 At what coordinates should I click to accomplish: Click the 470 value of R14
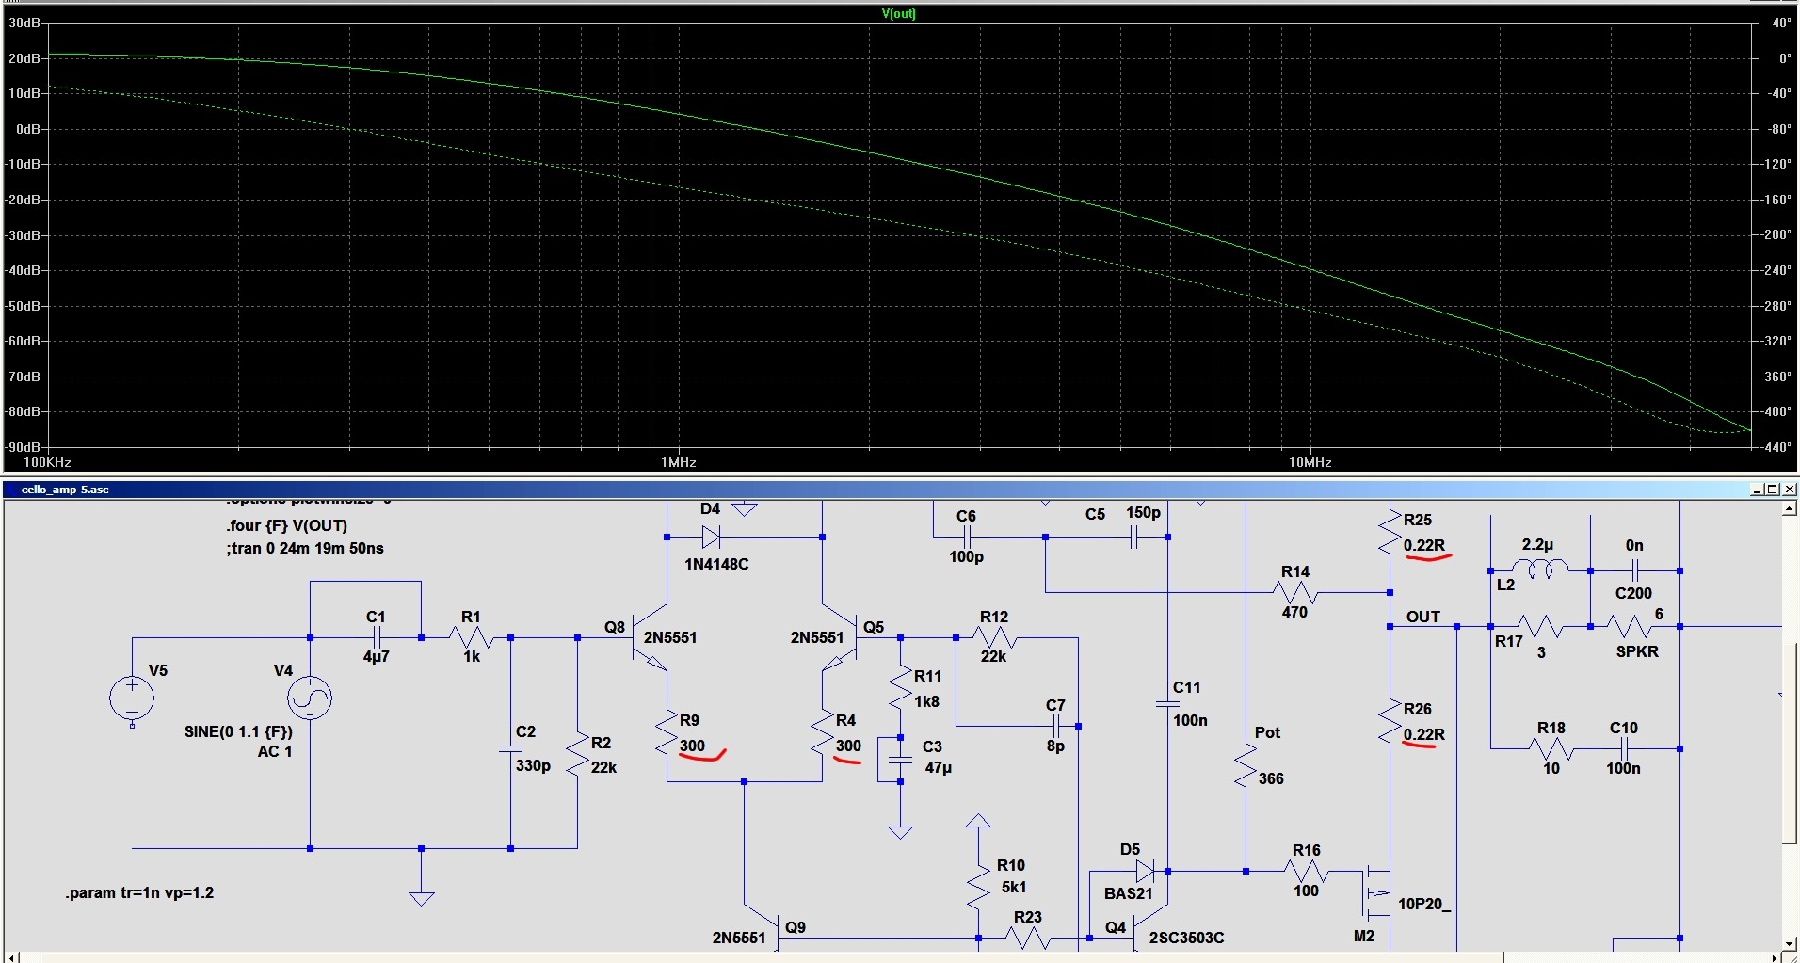(1294, 612)
